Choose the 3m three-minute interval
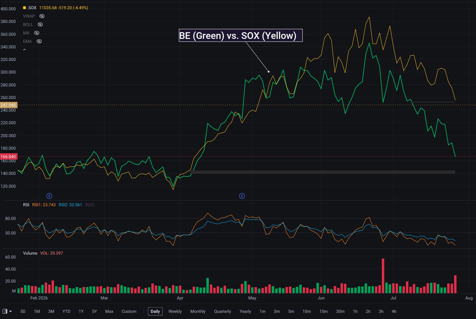Viewport: 476px width, 319px height. point(277,311)
